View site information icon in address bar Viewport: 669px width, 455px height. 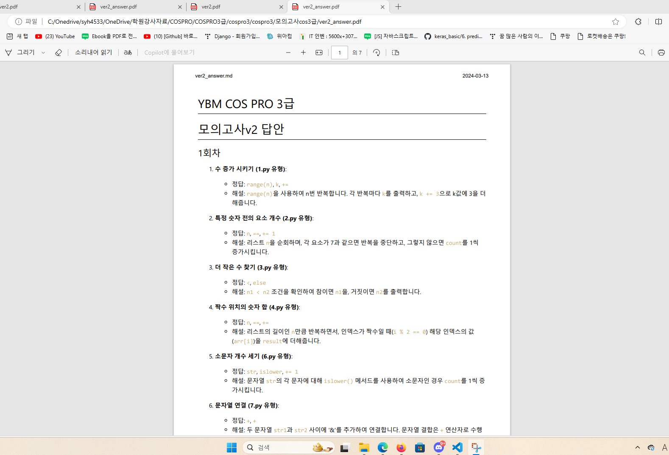coord(19,22)
